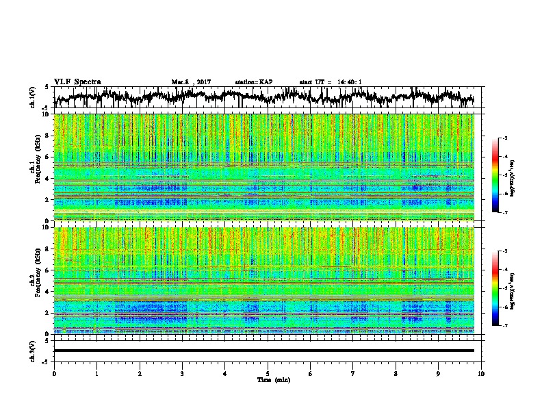The height and width of the screenshot is (419, 542).
Task: Click the "station=KAP" header label
Action: click(254, 82)
